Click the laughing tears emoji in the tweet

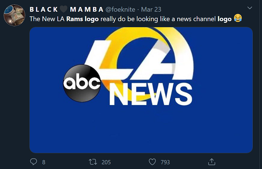pos(238,18)
